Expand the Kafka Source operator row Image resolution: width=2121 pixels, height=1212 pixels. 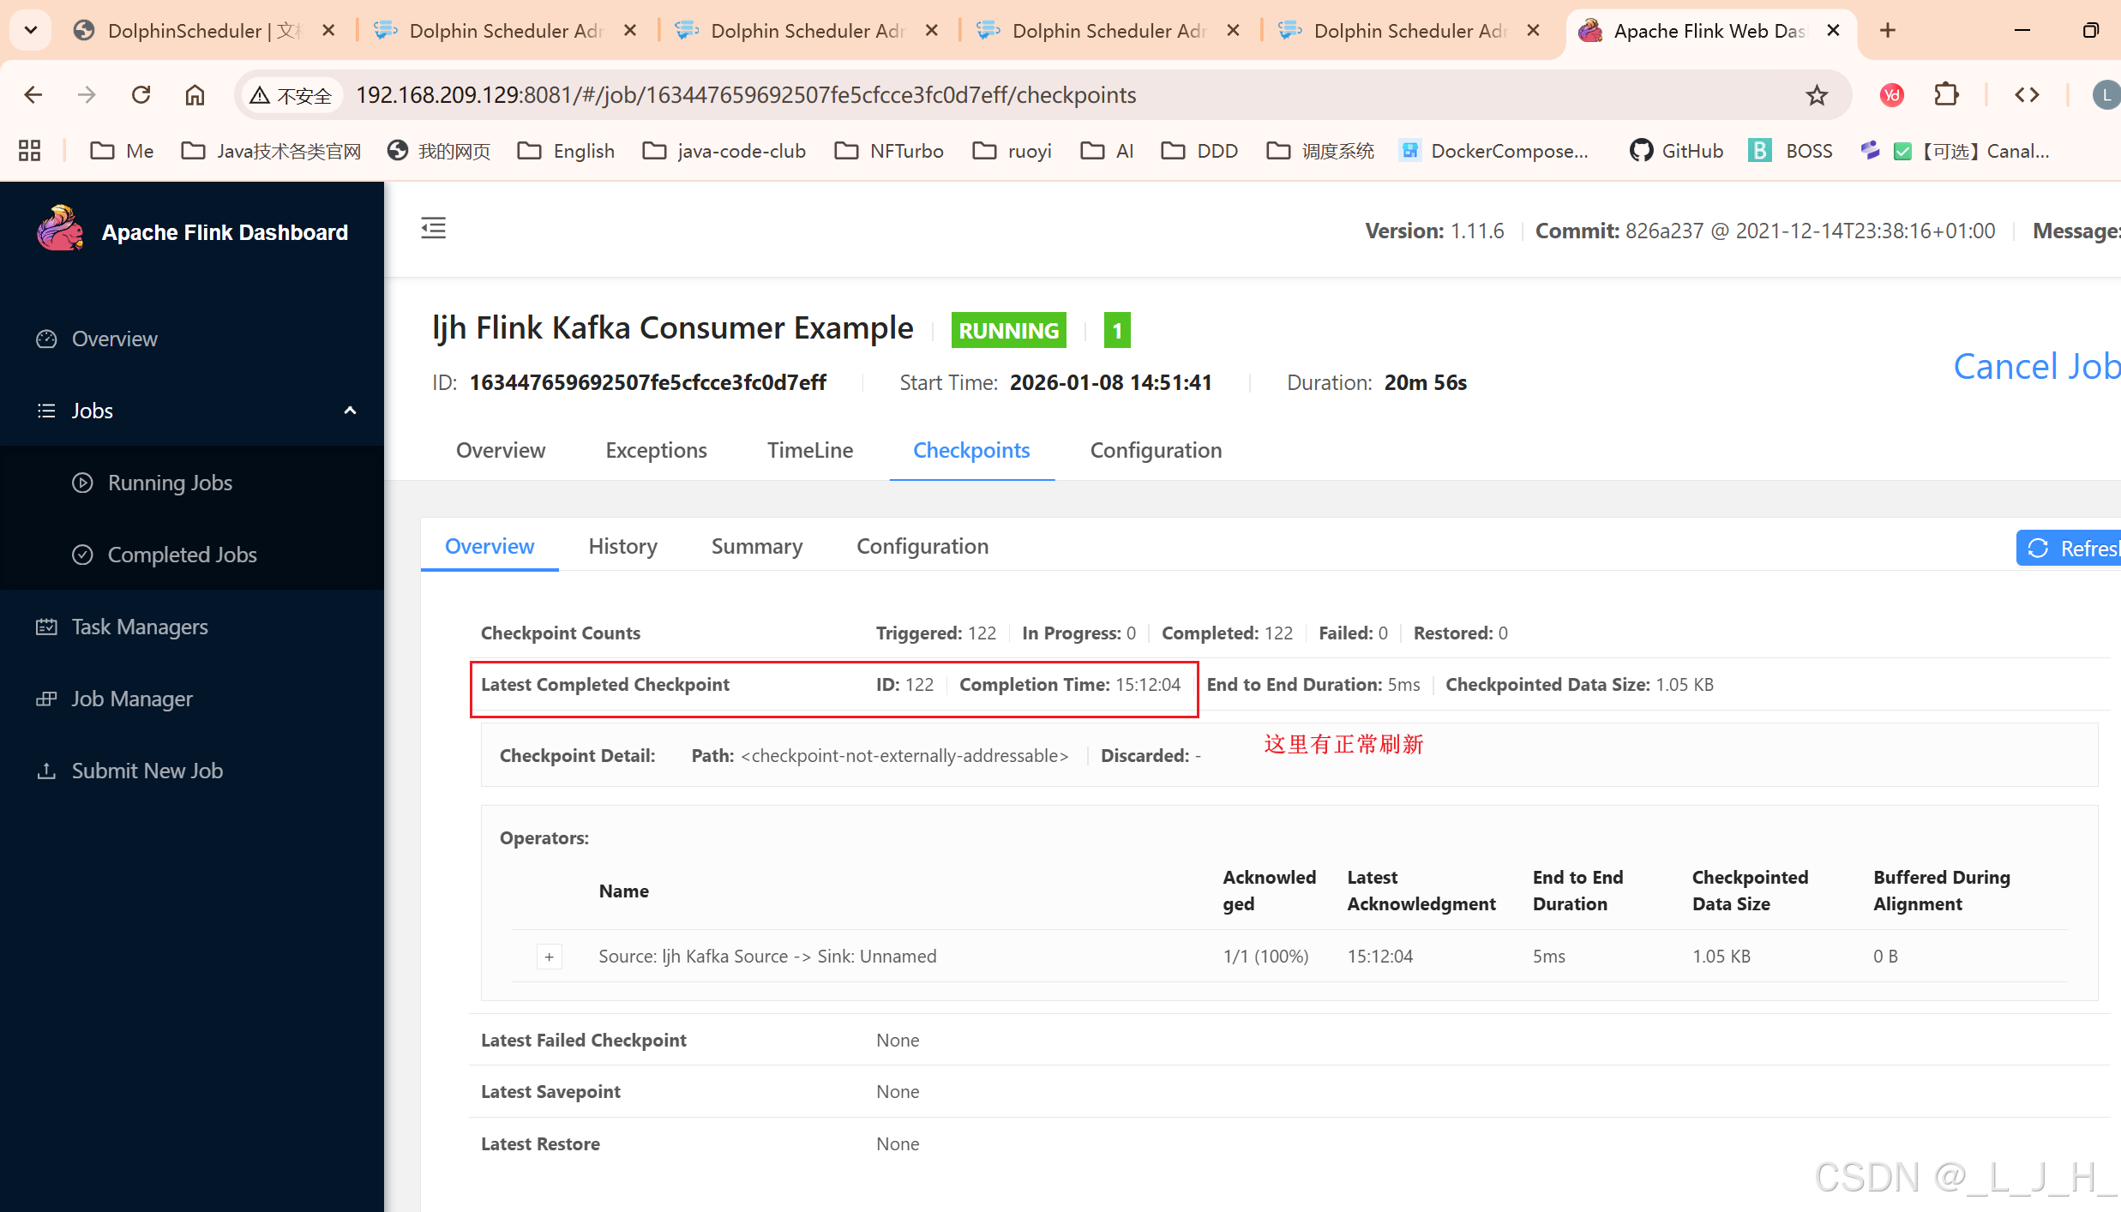(x=549, y=957)
